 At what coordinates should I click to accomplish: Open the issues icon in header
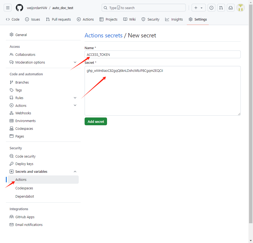211,8
